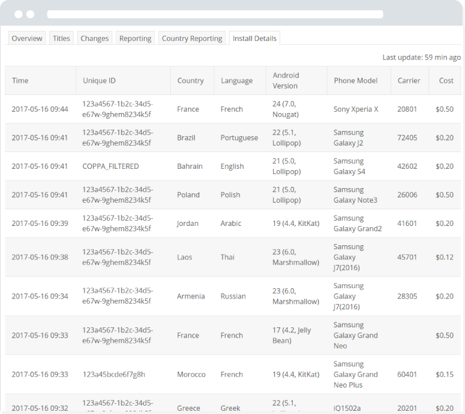Click the browser address bar
The height and width of the screenshot is (414, 465).
click(x=215, y=14)
